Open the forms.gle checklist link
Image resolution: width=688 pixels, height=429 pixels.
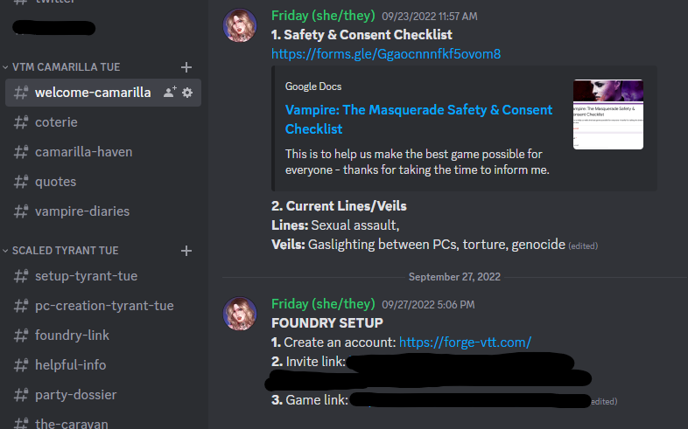pyautogui.click(x=386, y=54)
